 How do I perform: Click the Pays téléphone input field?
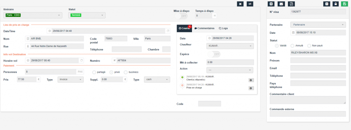point(318,83)
